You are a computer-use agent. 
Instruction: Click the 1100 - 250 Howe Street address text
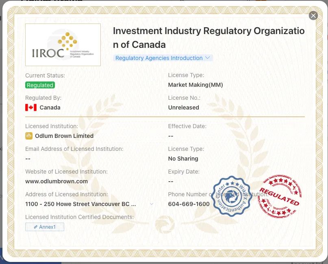pyautogui.click(x=80, y=204)
